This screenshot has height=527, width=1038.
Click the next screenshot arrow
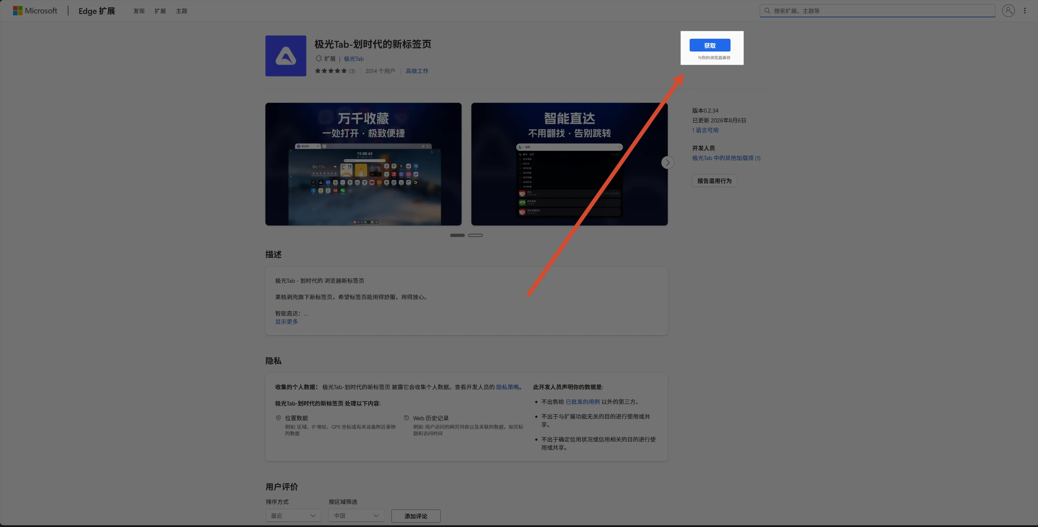click(667, 162)
